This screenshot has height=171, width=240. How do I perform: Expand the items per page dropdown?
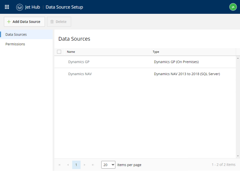pos(108,165)
